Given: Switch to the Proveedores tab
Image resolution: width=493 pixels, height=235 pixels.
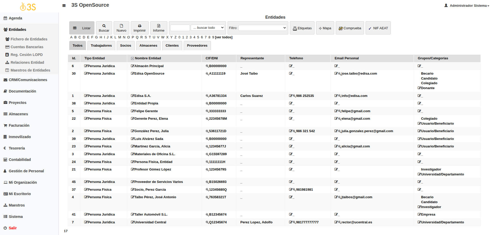Looking at the screenshot, I should (197, 46).
